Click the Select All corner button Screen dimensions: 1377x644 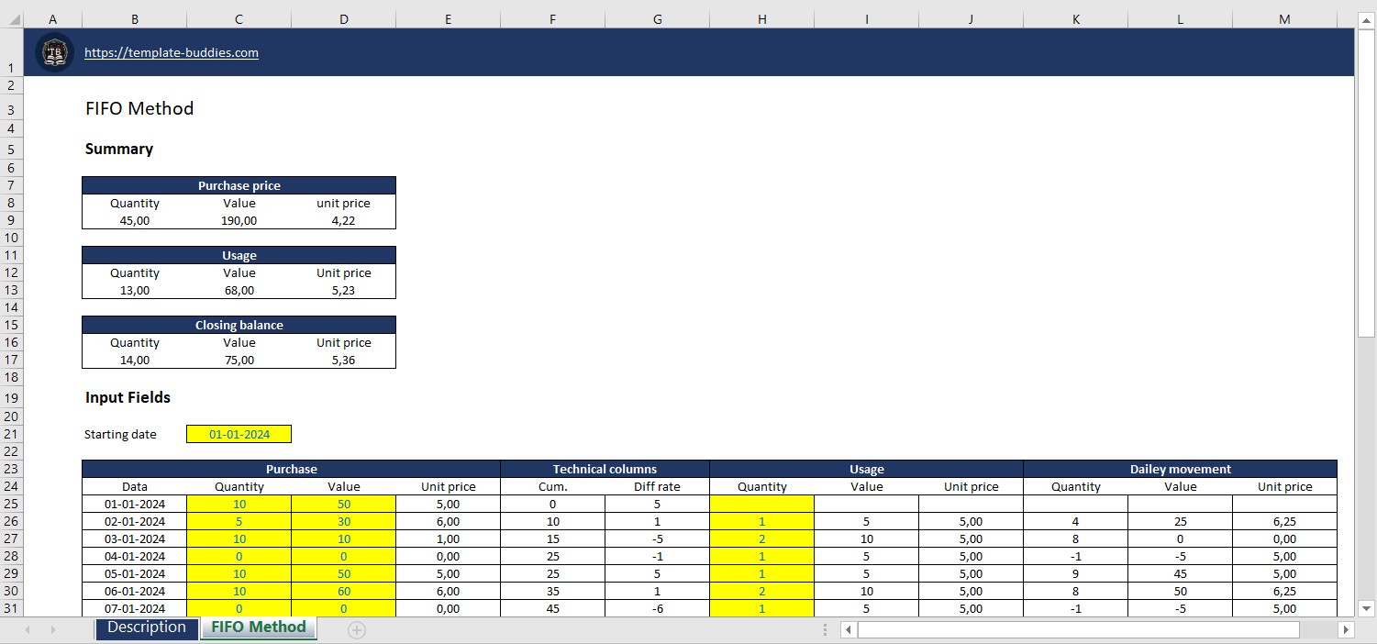coord(11,17)
